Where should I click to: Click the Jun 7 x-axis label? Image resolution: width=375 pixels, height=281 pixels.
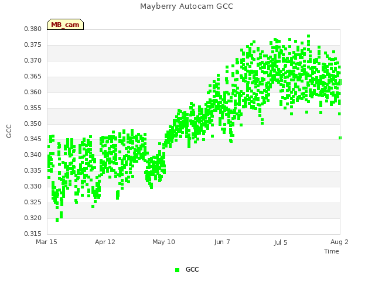pos(222,242)
